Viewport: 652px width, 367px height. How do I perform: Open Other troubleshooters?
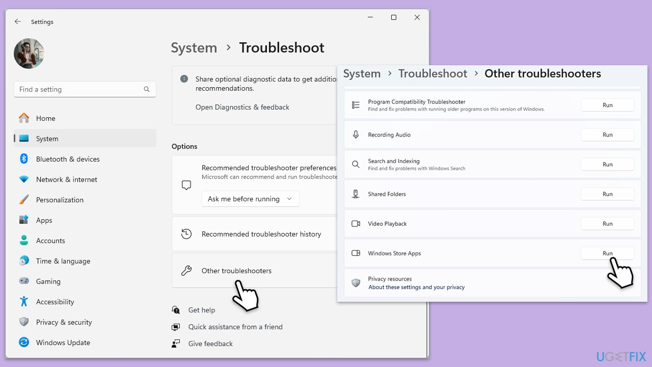pos(255,271)
